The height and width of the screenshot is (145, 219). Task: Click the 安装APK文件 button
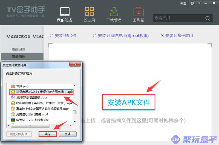click(129, 102)
